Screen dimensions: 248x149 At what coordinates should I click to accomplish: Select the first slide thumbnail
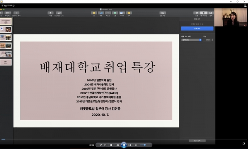pos(6,21)
